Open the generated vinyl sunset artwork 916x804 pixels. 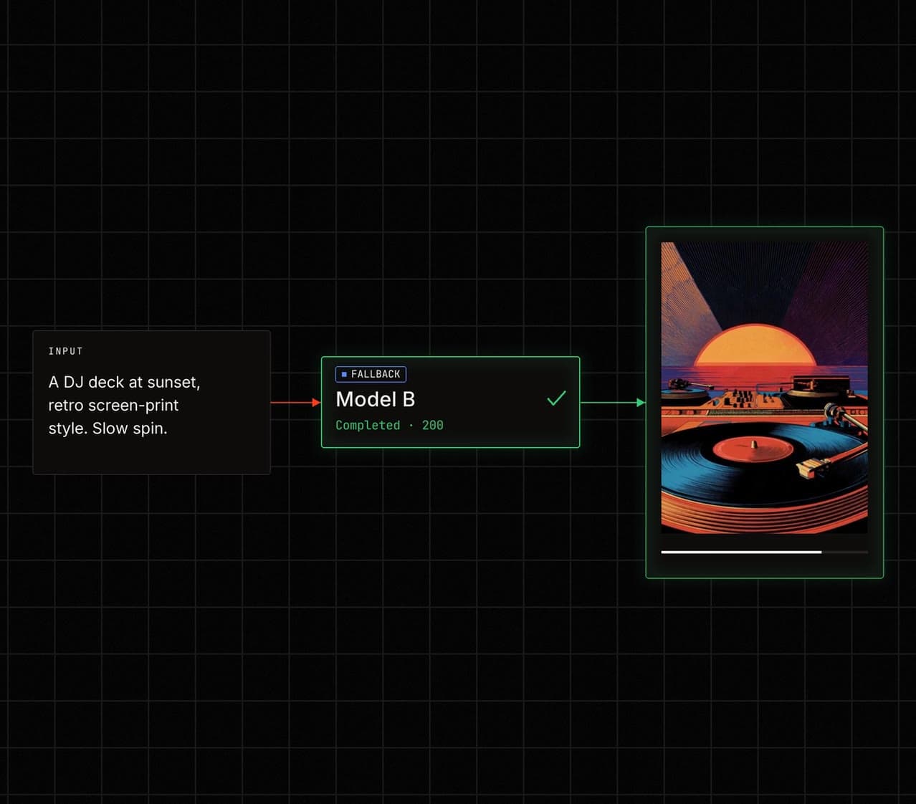764,388
